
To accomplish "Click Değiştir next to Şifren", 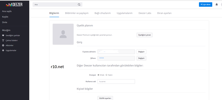I will tap(141, 58).
